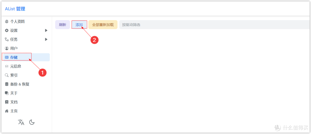311x134 pixels.
Task: Open the 元信息 menu item
Action: click(x=26, y=66)
